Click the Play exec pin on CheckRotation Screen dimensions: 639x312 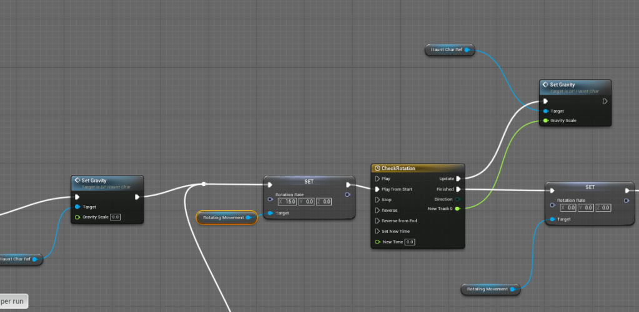pyautogui.click(x=377, y=179)
